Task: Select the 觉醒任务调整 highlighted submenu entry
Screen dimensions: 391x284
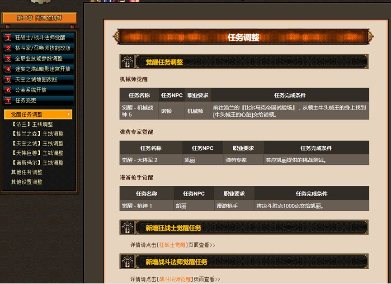Action: [38, 115]
